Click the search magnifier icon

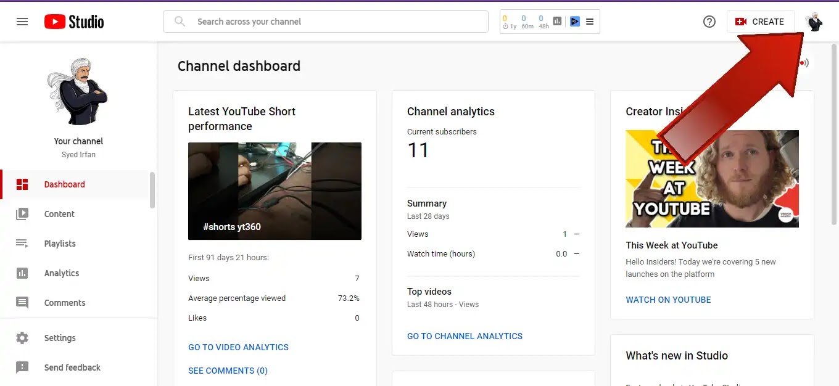tap(180, 22)
